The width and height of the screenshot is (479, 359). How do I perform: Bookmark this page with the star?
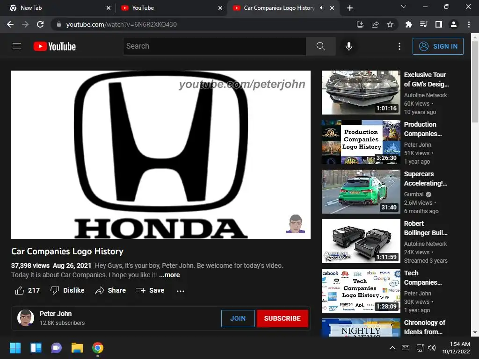click(x=390, y=24)
